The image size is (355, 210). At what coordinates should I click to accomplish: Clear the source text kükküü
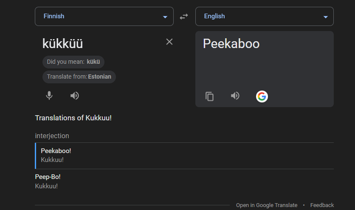[169, 42]
